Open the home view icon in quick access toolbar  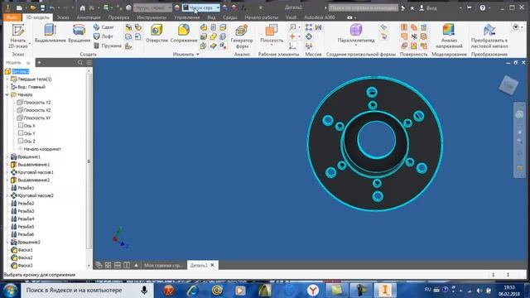point(83,7)
